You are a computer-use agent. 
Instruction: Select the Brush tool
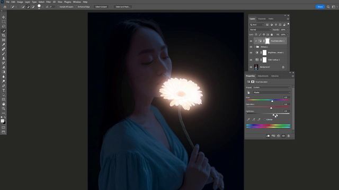point(4,54)
